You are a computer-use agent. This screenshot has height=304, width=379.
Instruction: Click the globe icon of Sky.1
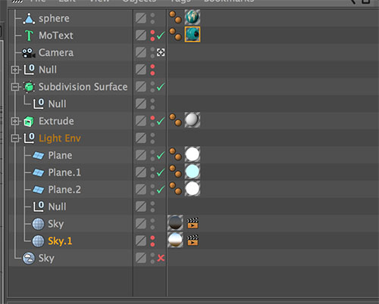pos(39,241)
